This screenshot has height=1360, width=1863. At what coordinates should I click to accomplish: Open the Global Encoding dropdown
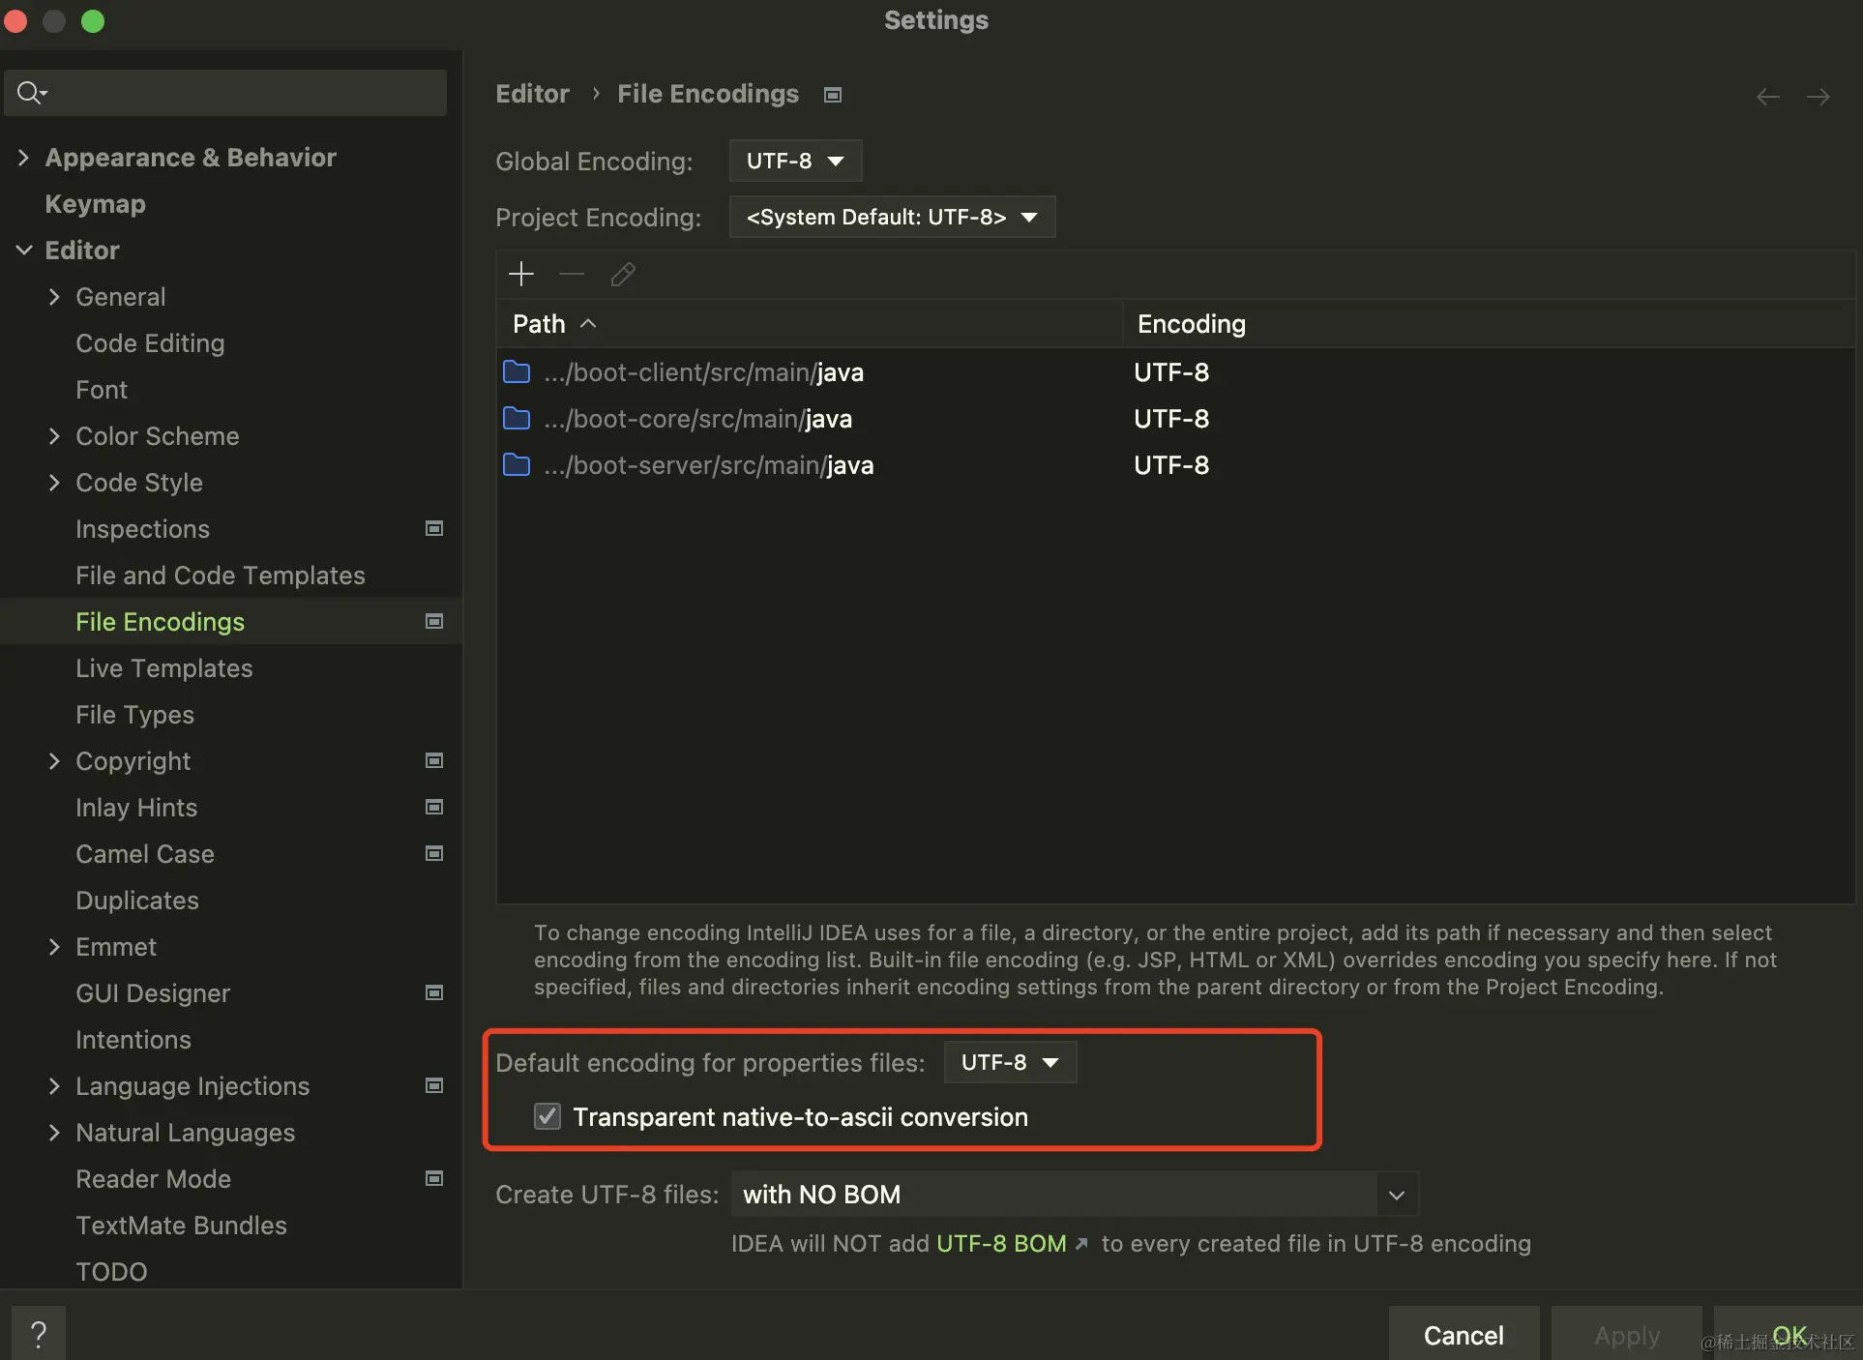795,161
